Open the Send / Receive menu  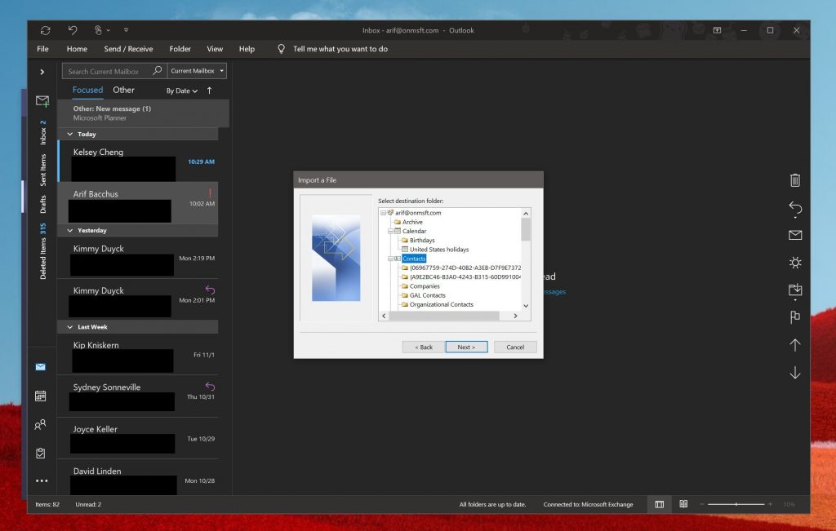[128, 49]
